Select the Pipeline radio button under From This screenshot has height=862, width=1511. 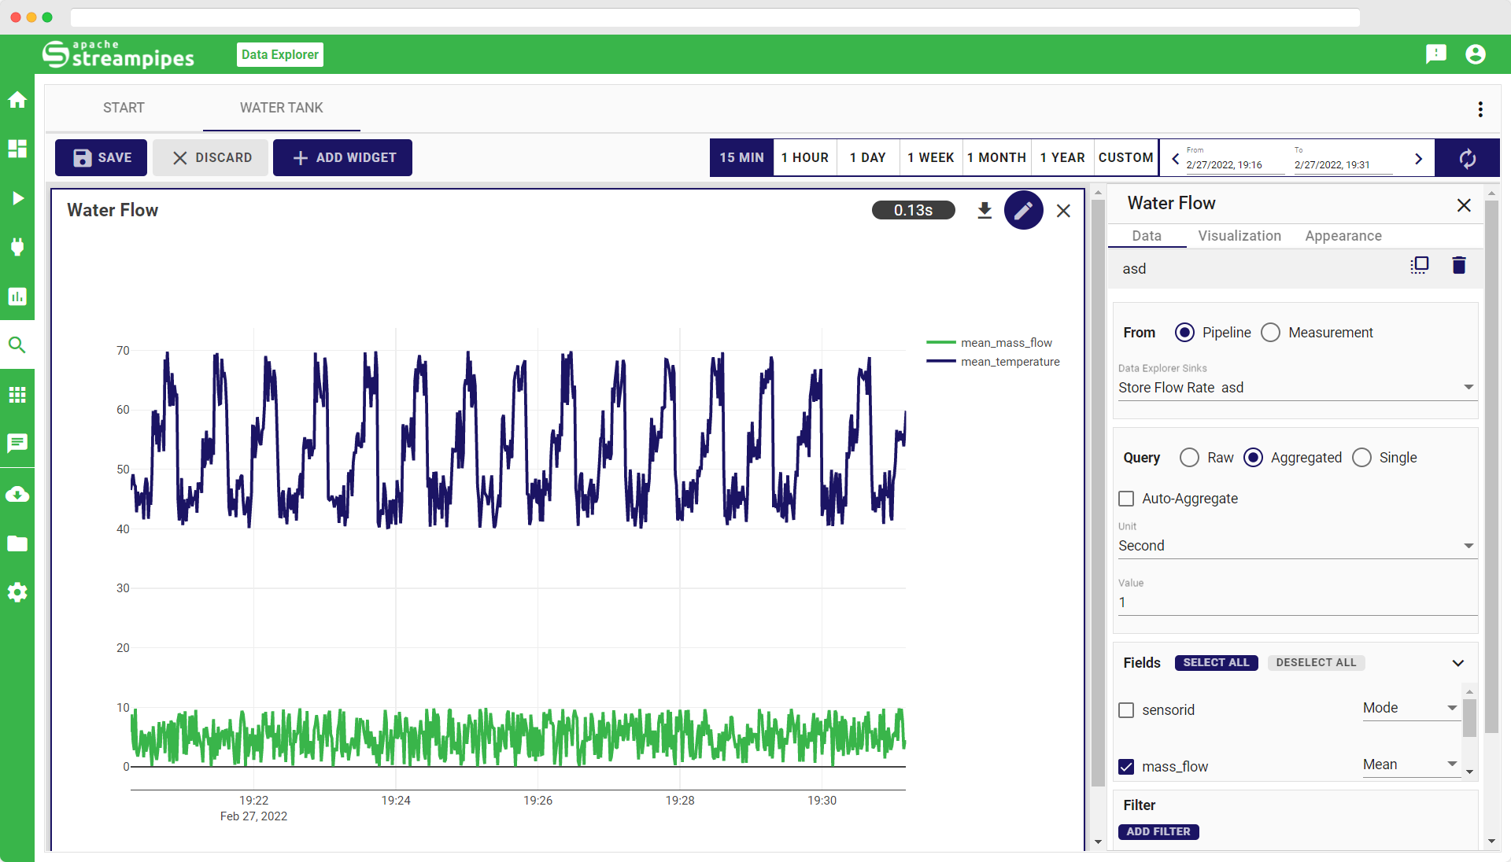[1183, 332]
